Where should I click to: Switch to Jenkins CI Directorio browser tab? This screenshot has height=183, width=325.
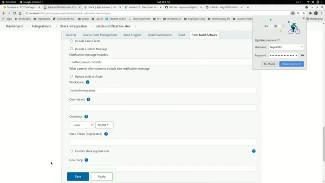click(x=143, y=7)
